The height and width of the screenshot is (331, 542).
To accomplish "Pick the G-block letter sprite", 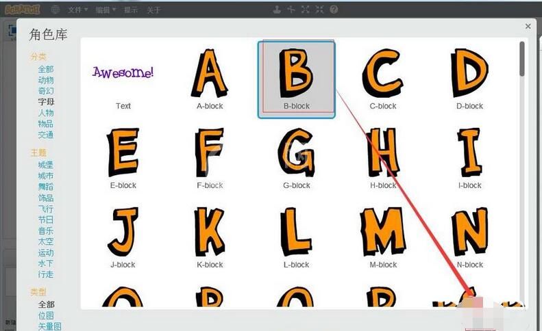I will tap(297, 159).
